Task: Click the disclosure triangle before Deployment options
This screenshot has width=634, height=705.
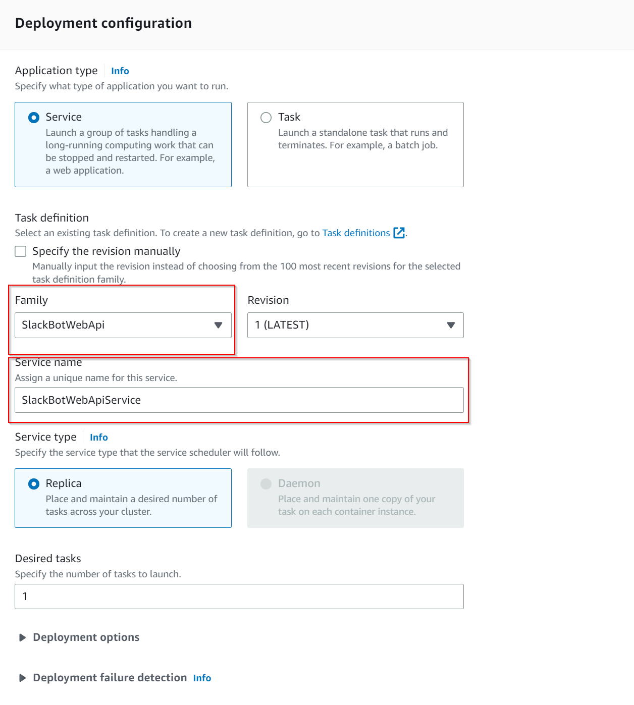Action: (x=22, y=637)
